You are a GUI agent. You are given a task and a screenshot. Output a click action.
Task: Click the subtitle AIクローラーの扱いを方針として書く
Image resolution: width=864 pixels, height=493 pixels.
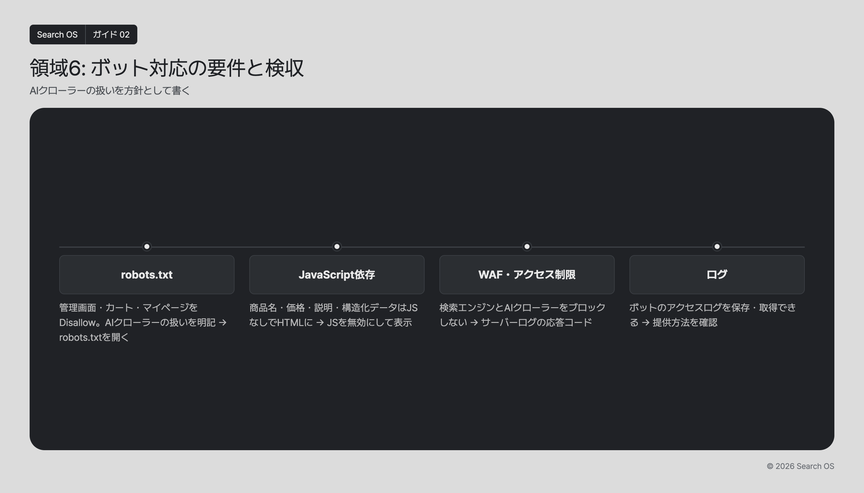click(110, 90)
